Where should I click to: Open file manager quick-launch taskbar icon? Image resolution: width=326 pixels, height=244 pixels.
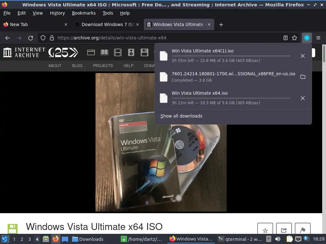pos(46,239)
